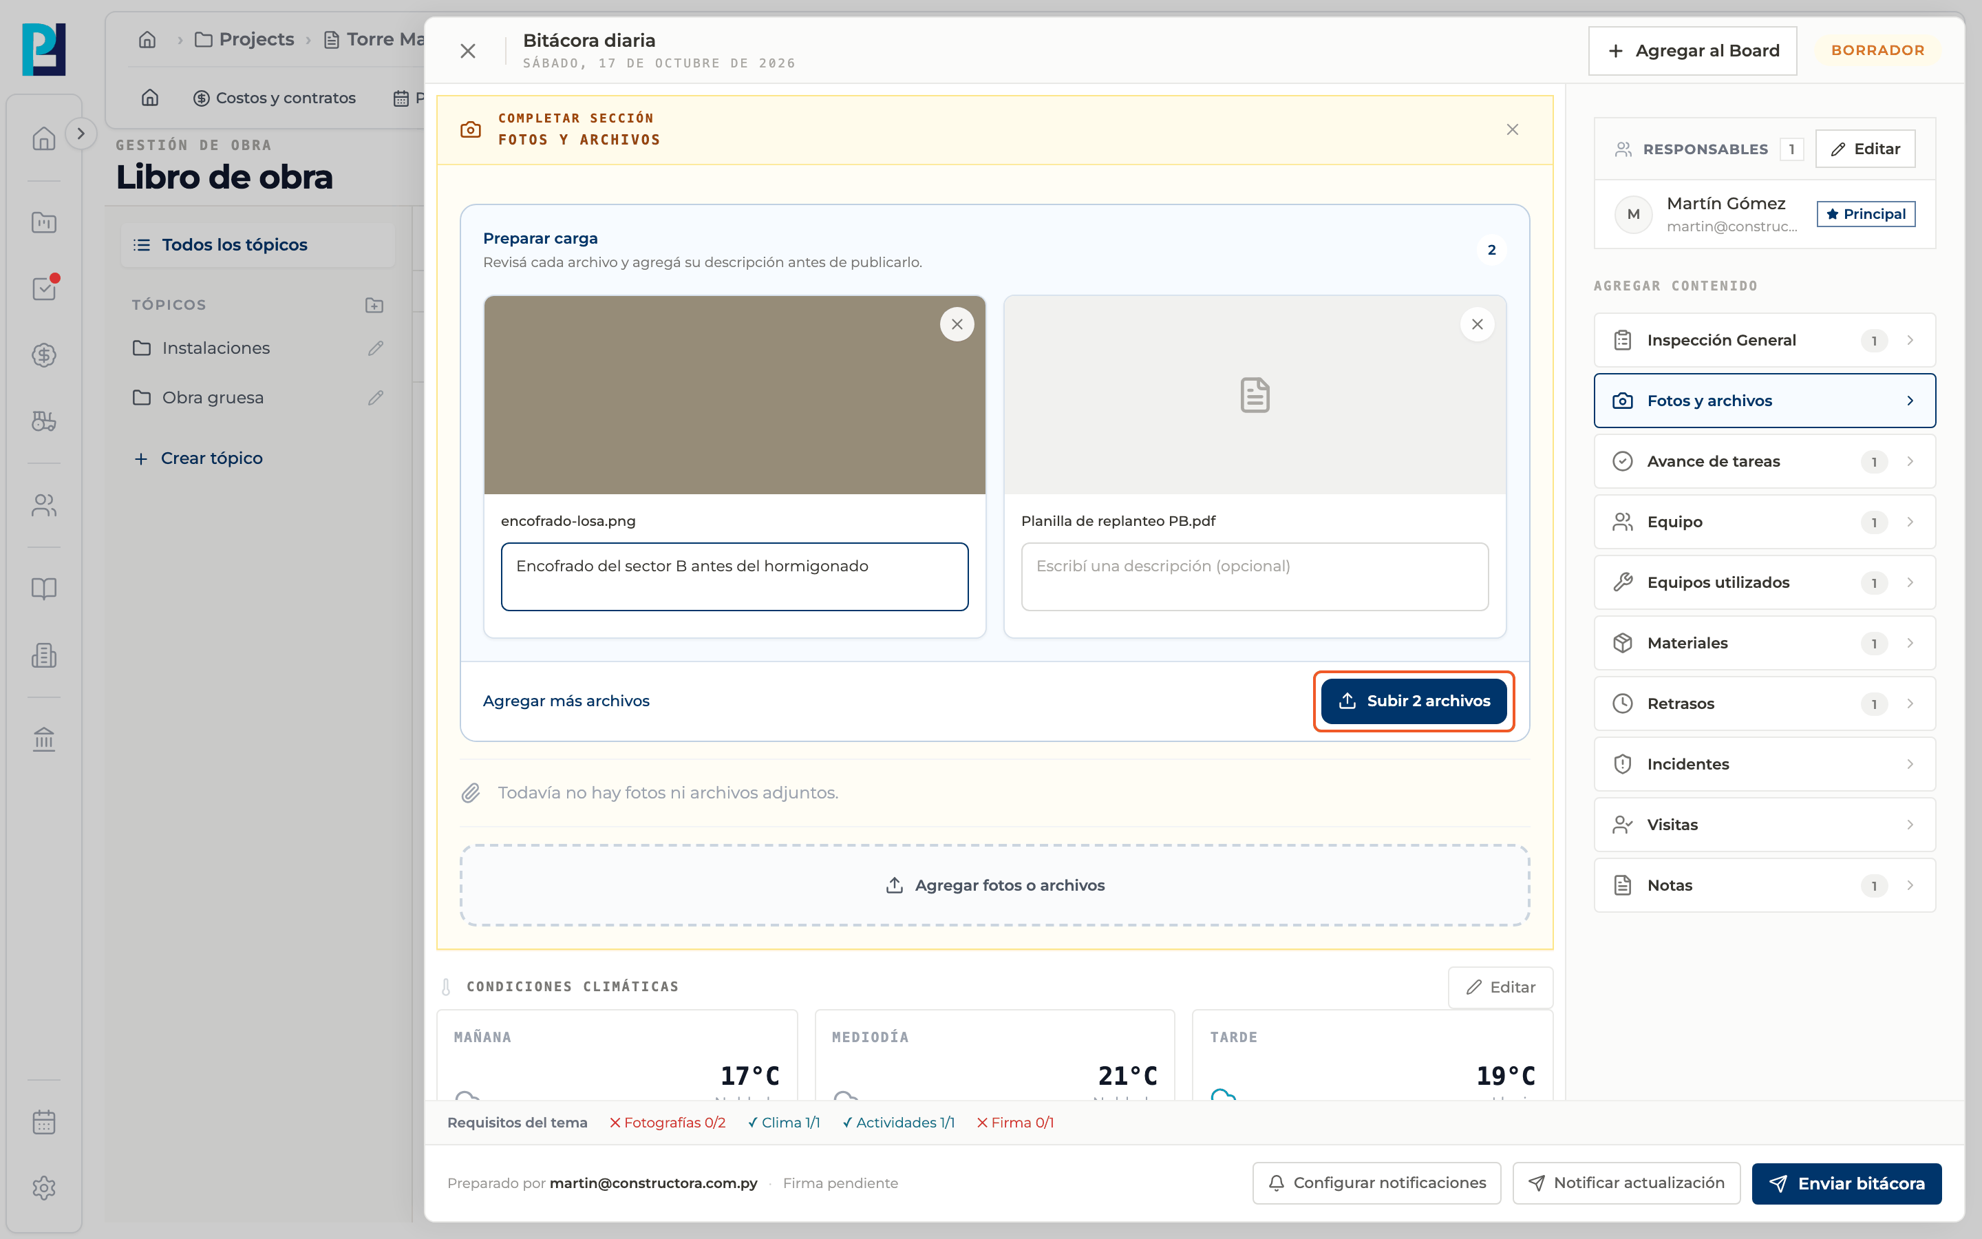1982x1239 pixels.
Task: Open the book icon in sidebar
Action: coord(44,589)
